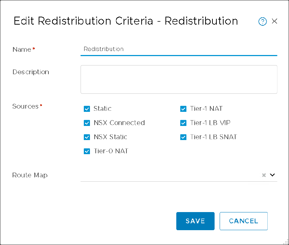This screenshot has width=289, height=245.
Task: Uncheck the Static source
Action: click(x=87, y=109)
